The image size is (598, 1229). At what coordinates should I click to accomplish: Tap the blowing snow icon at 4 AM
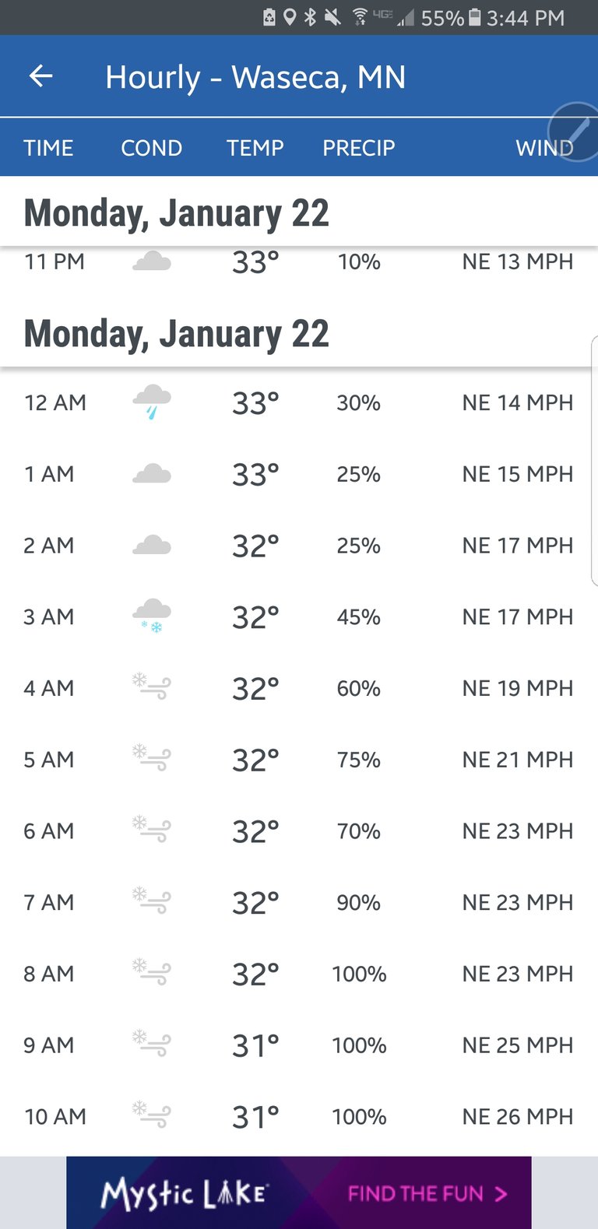(152, 687)
